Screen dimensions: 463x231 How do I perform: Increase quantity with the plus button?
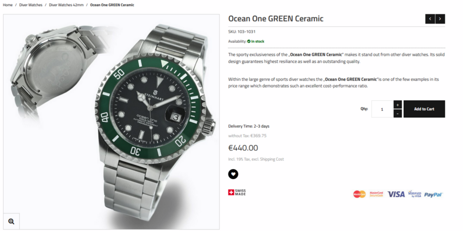(x=397, y=105)
